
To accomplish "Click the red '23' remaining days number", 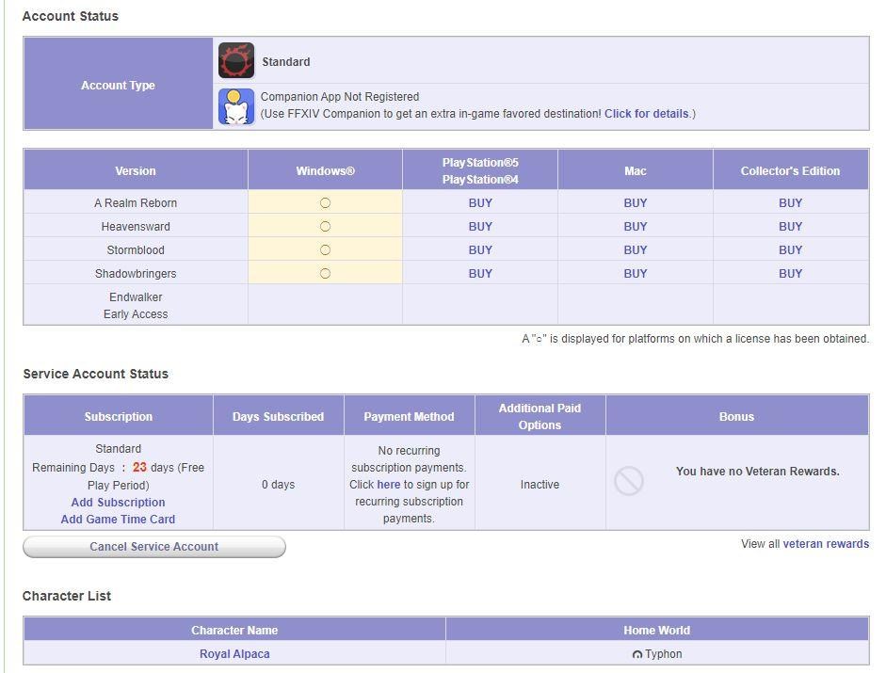I will coord(139,467).
